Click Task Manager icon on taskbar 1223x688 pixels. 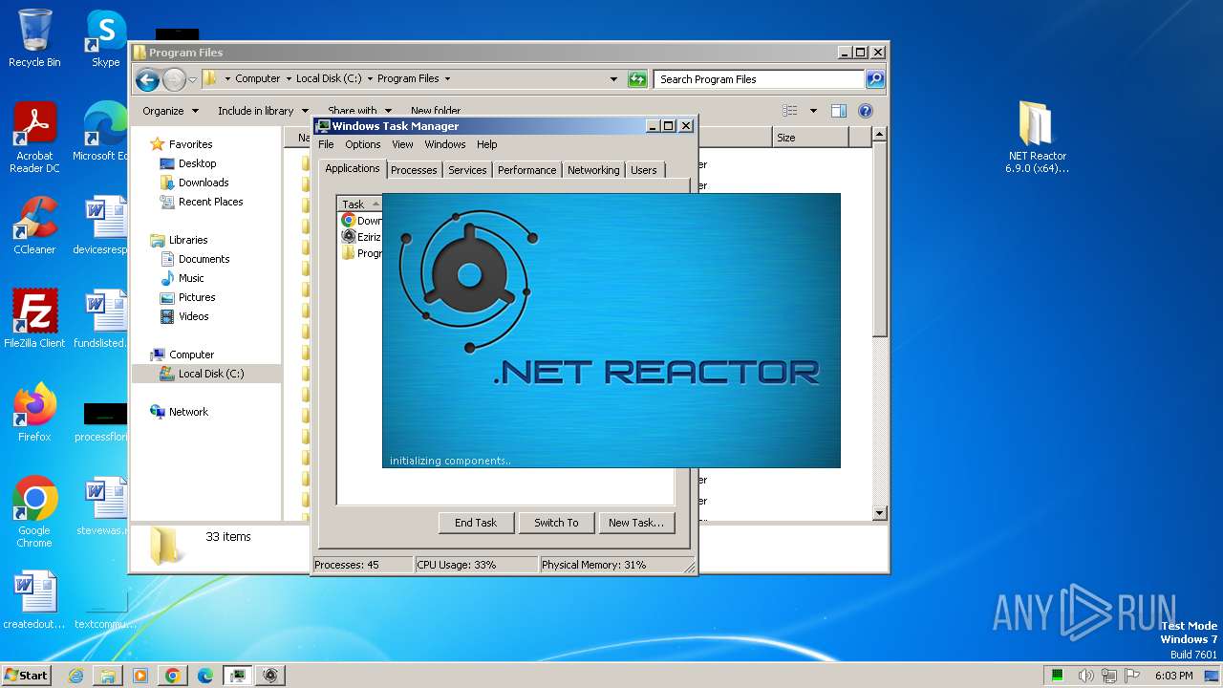coord(237,676)
